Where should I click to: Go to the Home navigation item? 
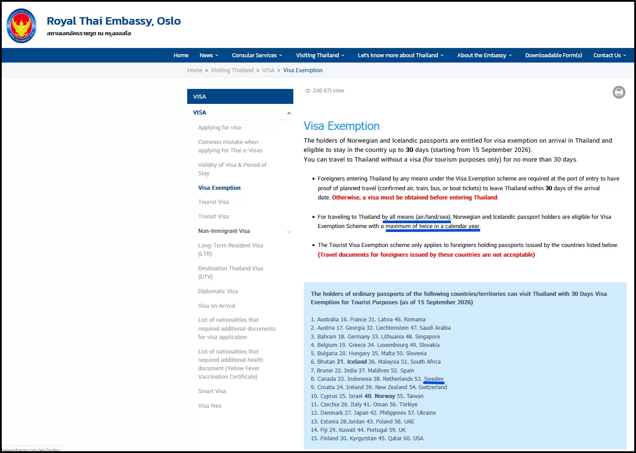click(x=181, y=55)
